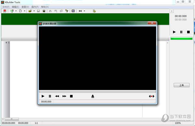The image size is (195, 126).
Task: Expand the open folder dropdown arrow
Action: pos(34,11)
